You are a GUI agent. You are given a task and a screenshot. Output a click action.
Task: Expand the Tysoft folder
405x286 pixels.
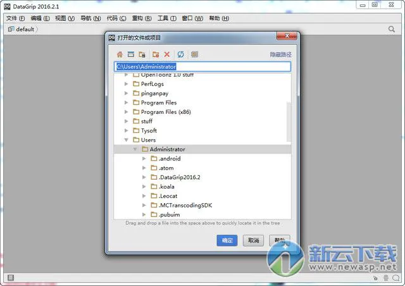[x=127, y=130]
